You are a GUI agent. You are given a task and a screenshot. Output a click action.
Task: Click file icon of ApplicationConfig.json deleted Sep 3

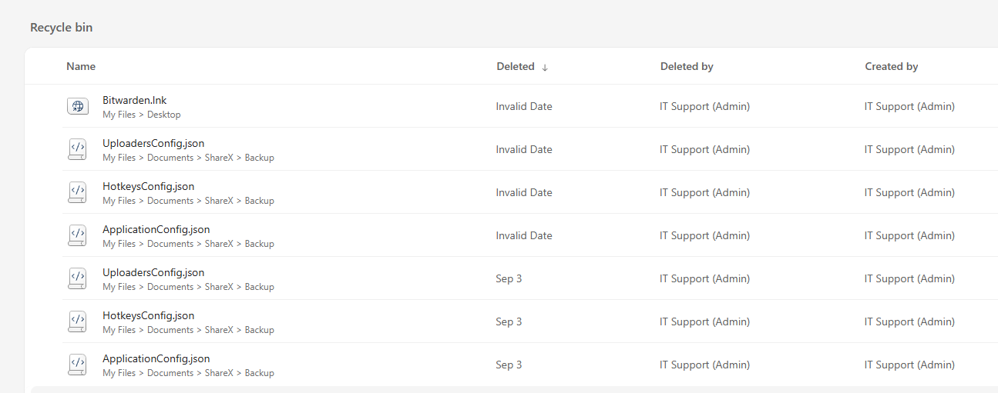[77, 365]
